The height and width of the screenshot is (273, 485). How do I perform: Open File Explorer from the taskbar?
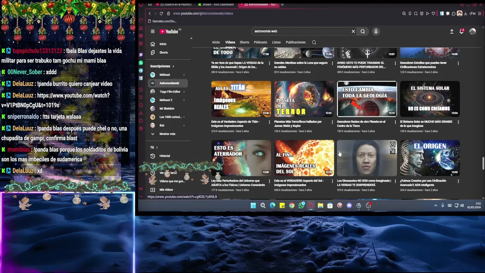[x=320, y=206]
